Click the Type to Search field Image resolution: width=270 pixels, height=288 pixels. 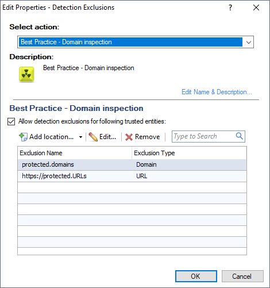pos(209,136)
